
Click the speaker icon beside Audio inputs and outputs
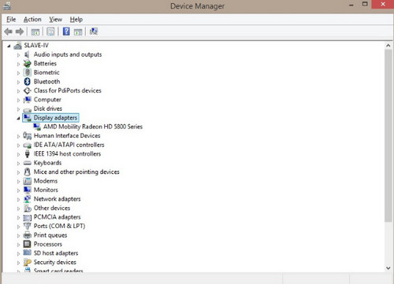(x=27, y=54)
